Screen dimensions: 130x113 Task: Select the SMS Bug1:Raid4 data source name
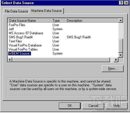tap(21, 37)
